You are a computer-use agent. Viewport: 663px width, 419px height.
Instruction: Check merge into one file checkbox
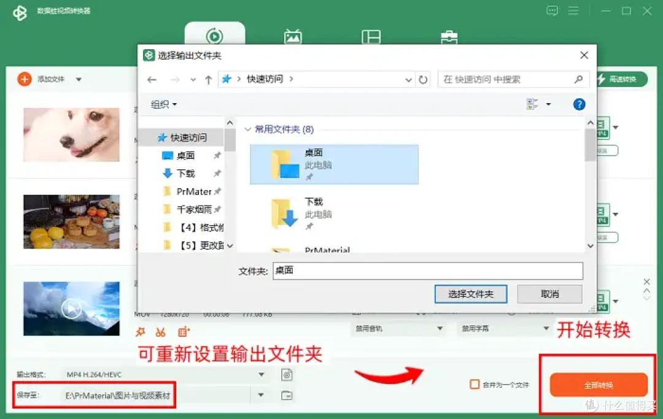point(475,385)
